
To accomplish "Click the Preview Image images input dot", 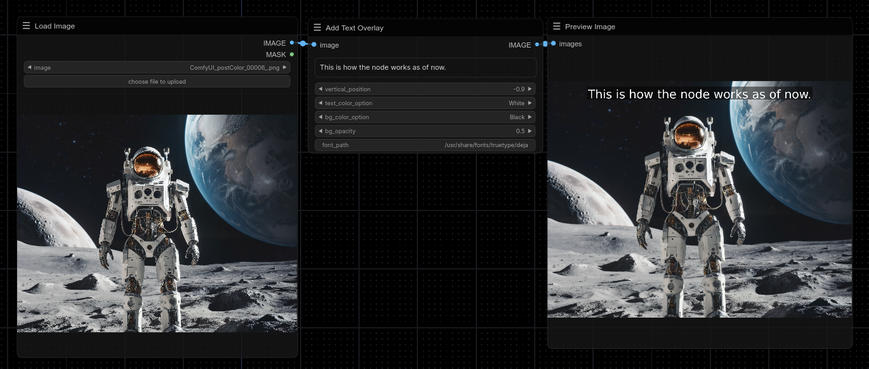I will pyautogui.click(x=553, y=43).
